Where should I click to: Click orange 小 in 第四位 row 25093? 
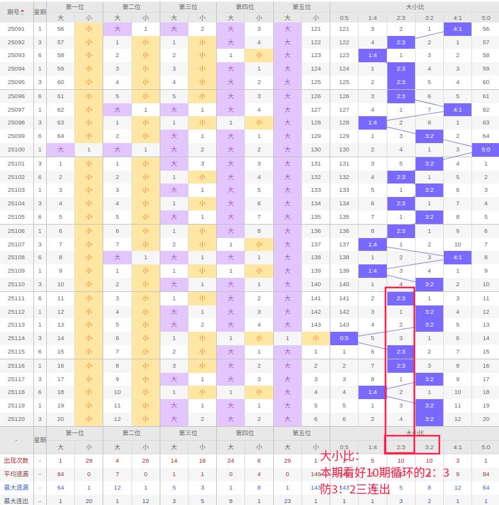[259, 55]
